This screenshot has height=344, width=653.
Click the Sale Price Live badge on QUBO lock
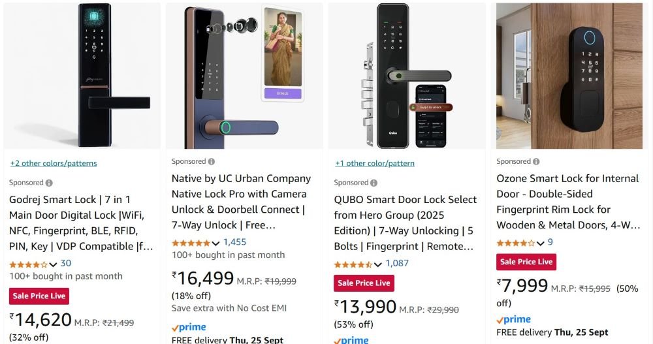(364, 283)
